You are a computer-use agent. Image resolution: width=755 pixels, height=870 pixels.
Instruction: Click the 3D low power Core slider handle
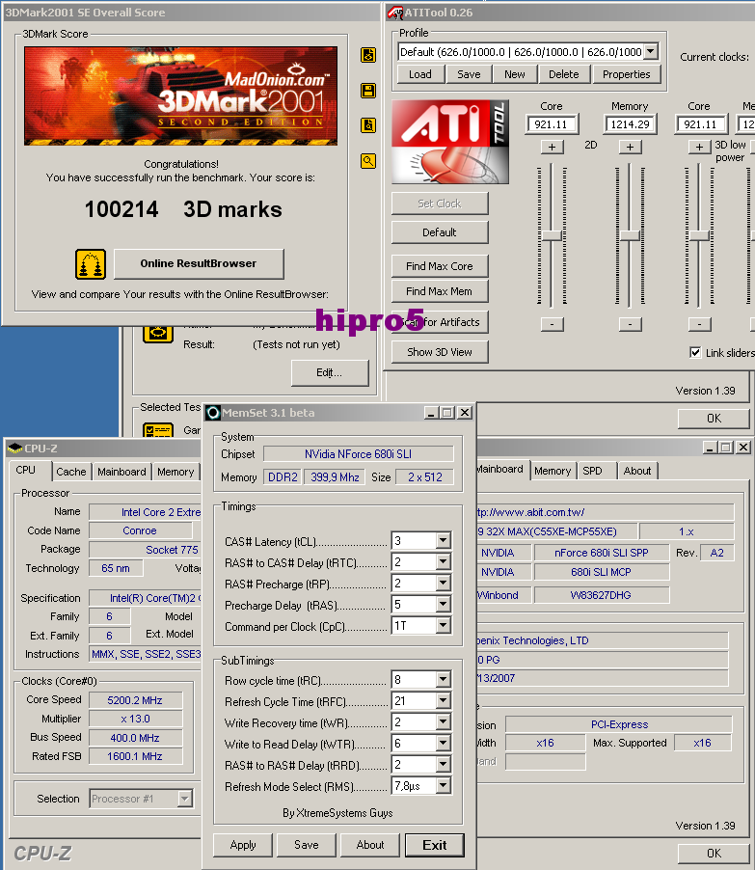tap(699, 235)
